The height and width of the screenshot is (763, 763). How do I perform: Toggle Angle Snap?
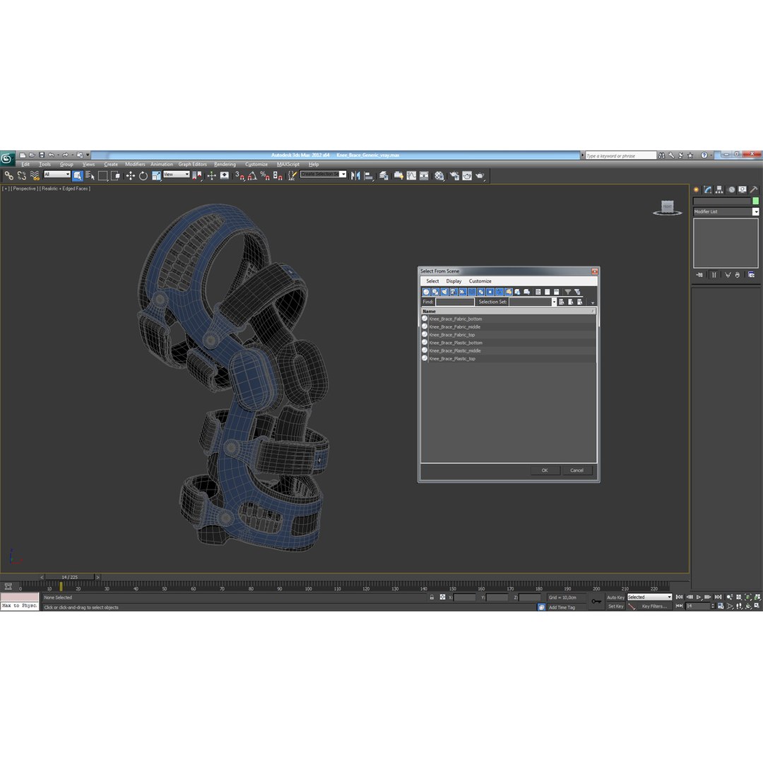(252, 176)
